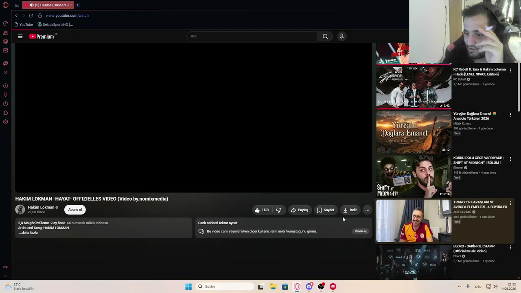Click the GX Corner icon in sidebar
Screen dimensions: 521x293
click(x=6, y=267)
